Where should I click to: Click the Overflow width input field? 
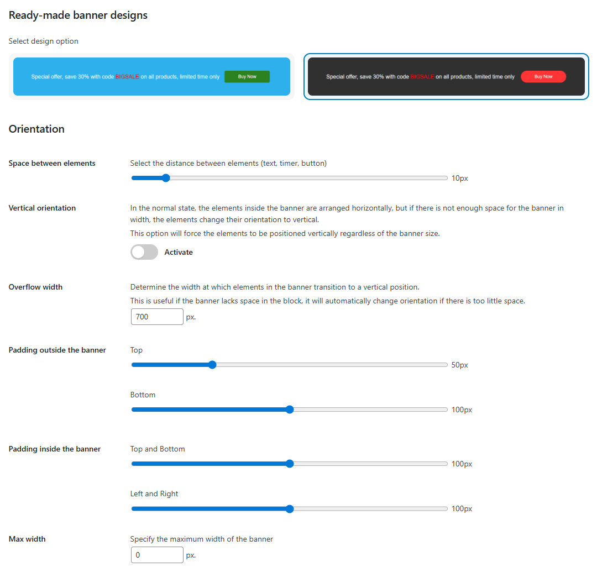[x=157, y=317]
